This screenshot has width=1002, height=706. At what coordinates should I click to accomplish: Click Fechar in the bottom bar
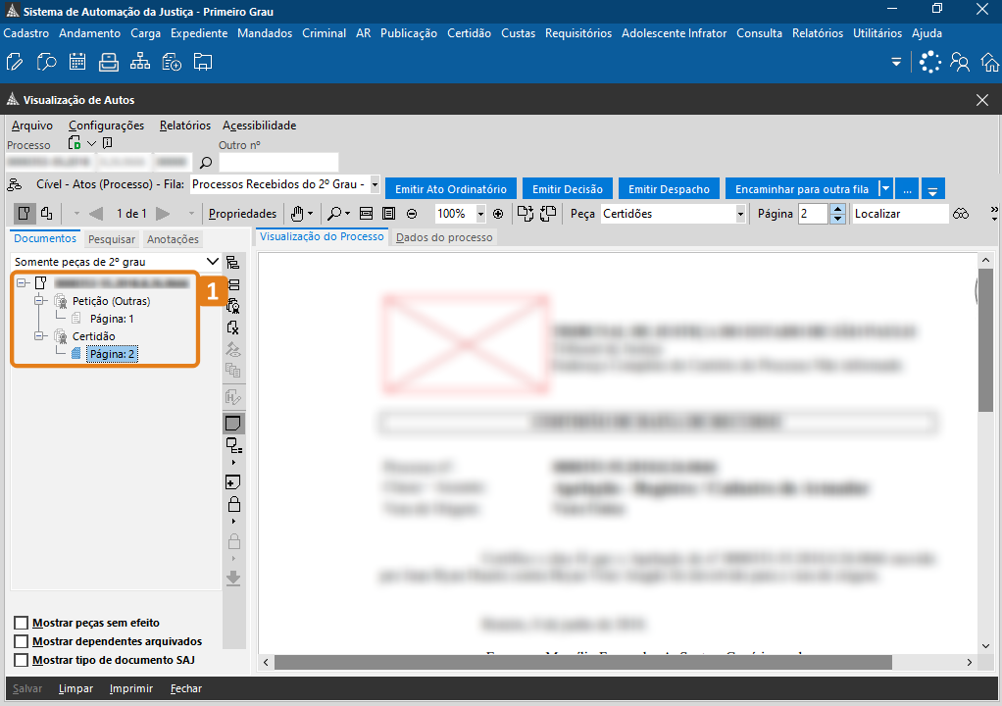pos(186,688)
